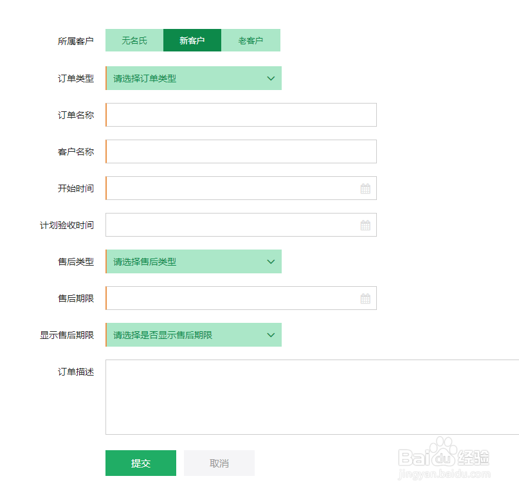Image resolution: width=519 pixels, height=492 pixels.
Task: Click chevron arrow of 订单类型 dropdown
Action: pos(271,78)
